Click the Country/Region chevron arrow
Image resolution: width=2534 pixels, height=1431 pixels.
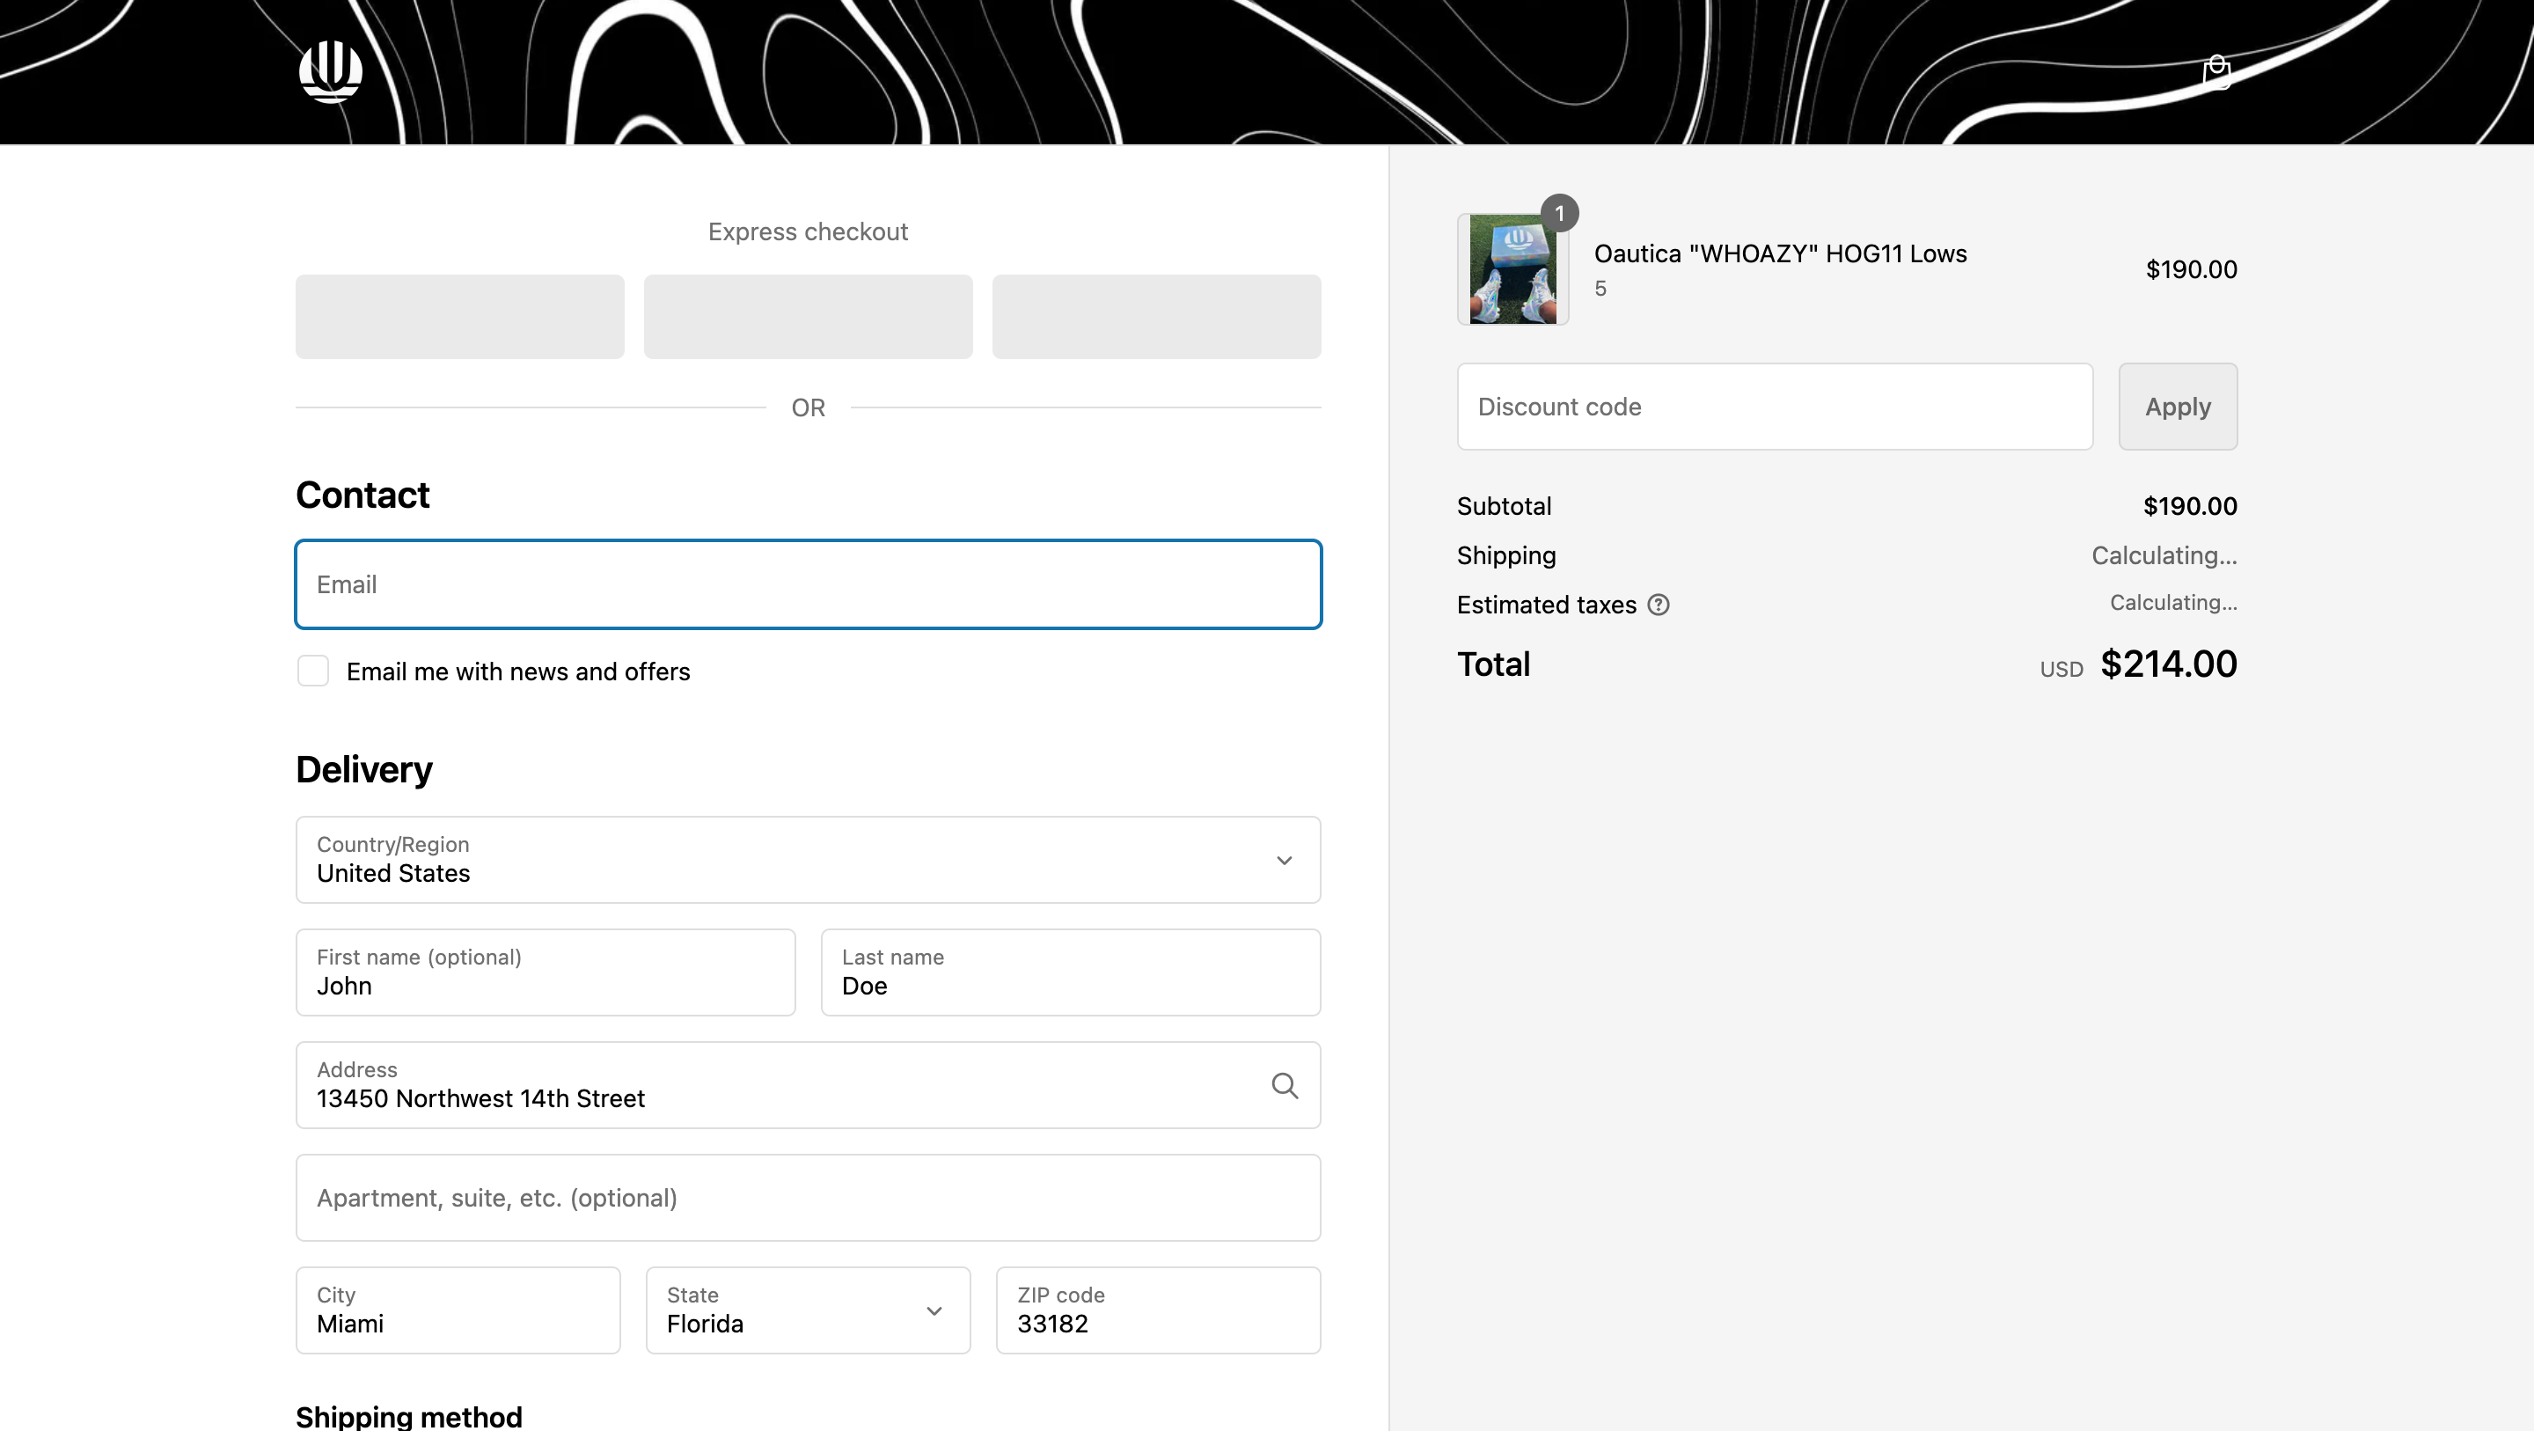tap(1284, 860)
